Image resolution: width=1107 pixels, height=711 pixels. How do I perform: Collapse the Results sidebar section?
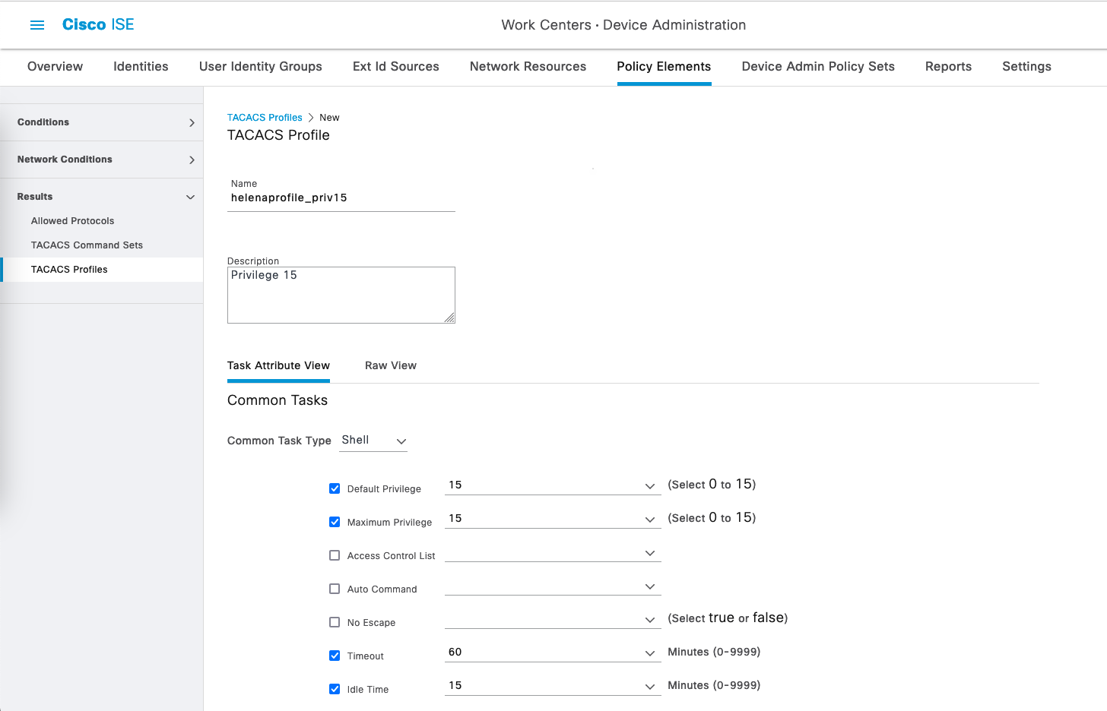point(190,197)
